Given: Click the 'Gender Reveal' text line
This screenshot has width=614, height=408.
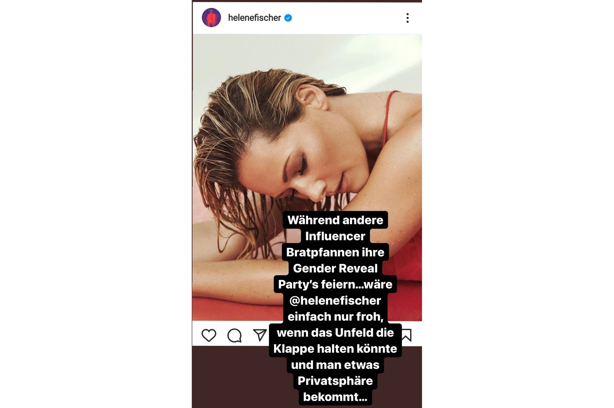Looking at the screenshot, I should pos(335,268).
